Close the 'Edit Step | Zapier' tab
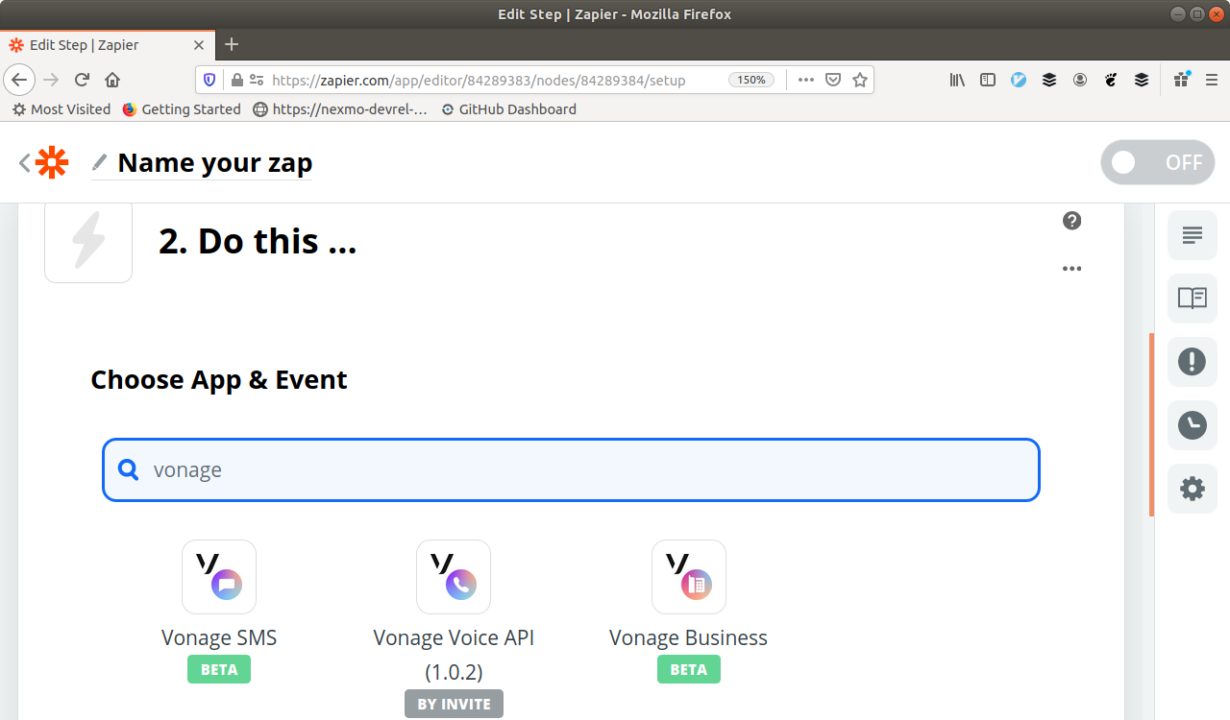 point(199,45)
